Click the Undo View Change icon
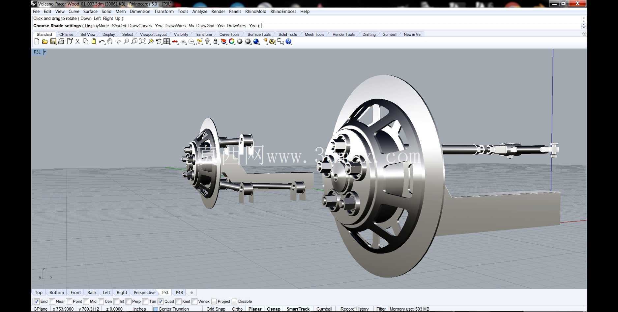The width and height of the screenshot is (618, 312). (x=159, y=41)
